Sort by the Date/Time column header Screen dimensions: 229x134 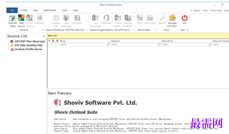point(186,41)
